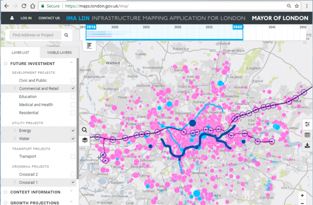Enable Medical and Health layer checkbox

[73, 105]
